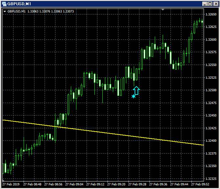Close the GBPUSD,M1 chart window
Image resolution: width=220 pixels, height=189 pixels.
pyautogui.click(x=216, y=4)
